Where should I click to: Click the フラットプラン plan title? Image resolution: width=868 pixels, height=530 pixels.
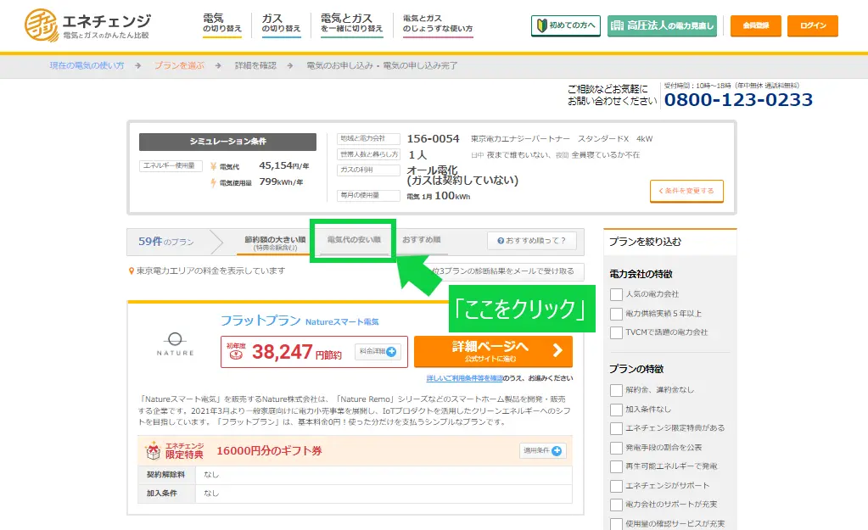(x=260, y=321)
